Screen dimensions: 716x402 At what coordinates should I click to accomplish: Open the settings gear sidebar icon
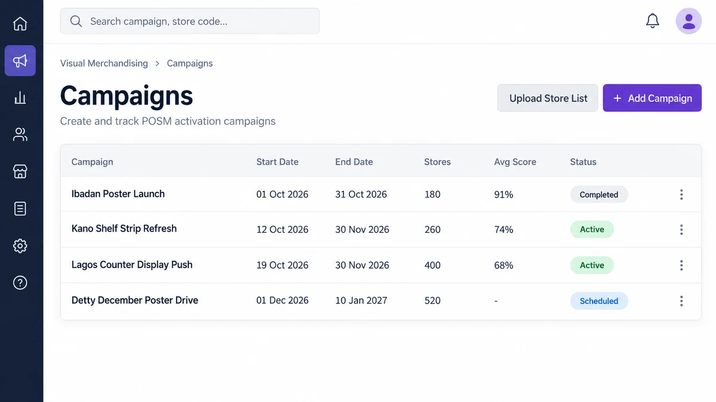(20, 245)
